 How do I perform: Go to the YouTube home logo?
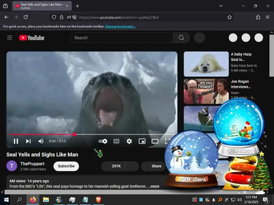click(32, 38)
